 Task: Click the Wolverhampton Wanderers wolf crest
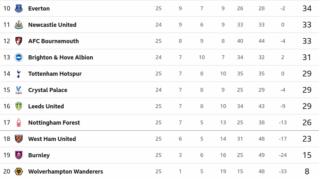click(19, 172)
